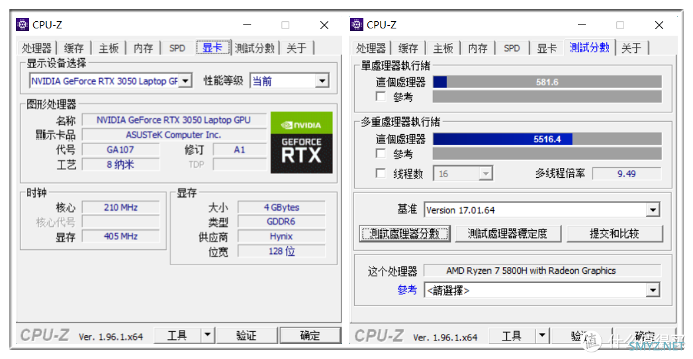
Task: Click the 8 纳米 process field
Action: pos(120,165)
